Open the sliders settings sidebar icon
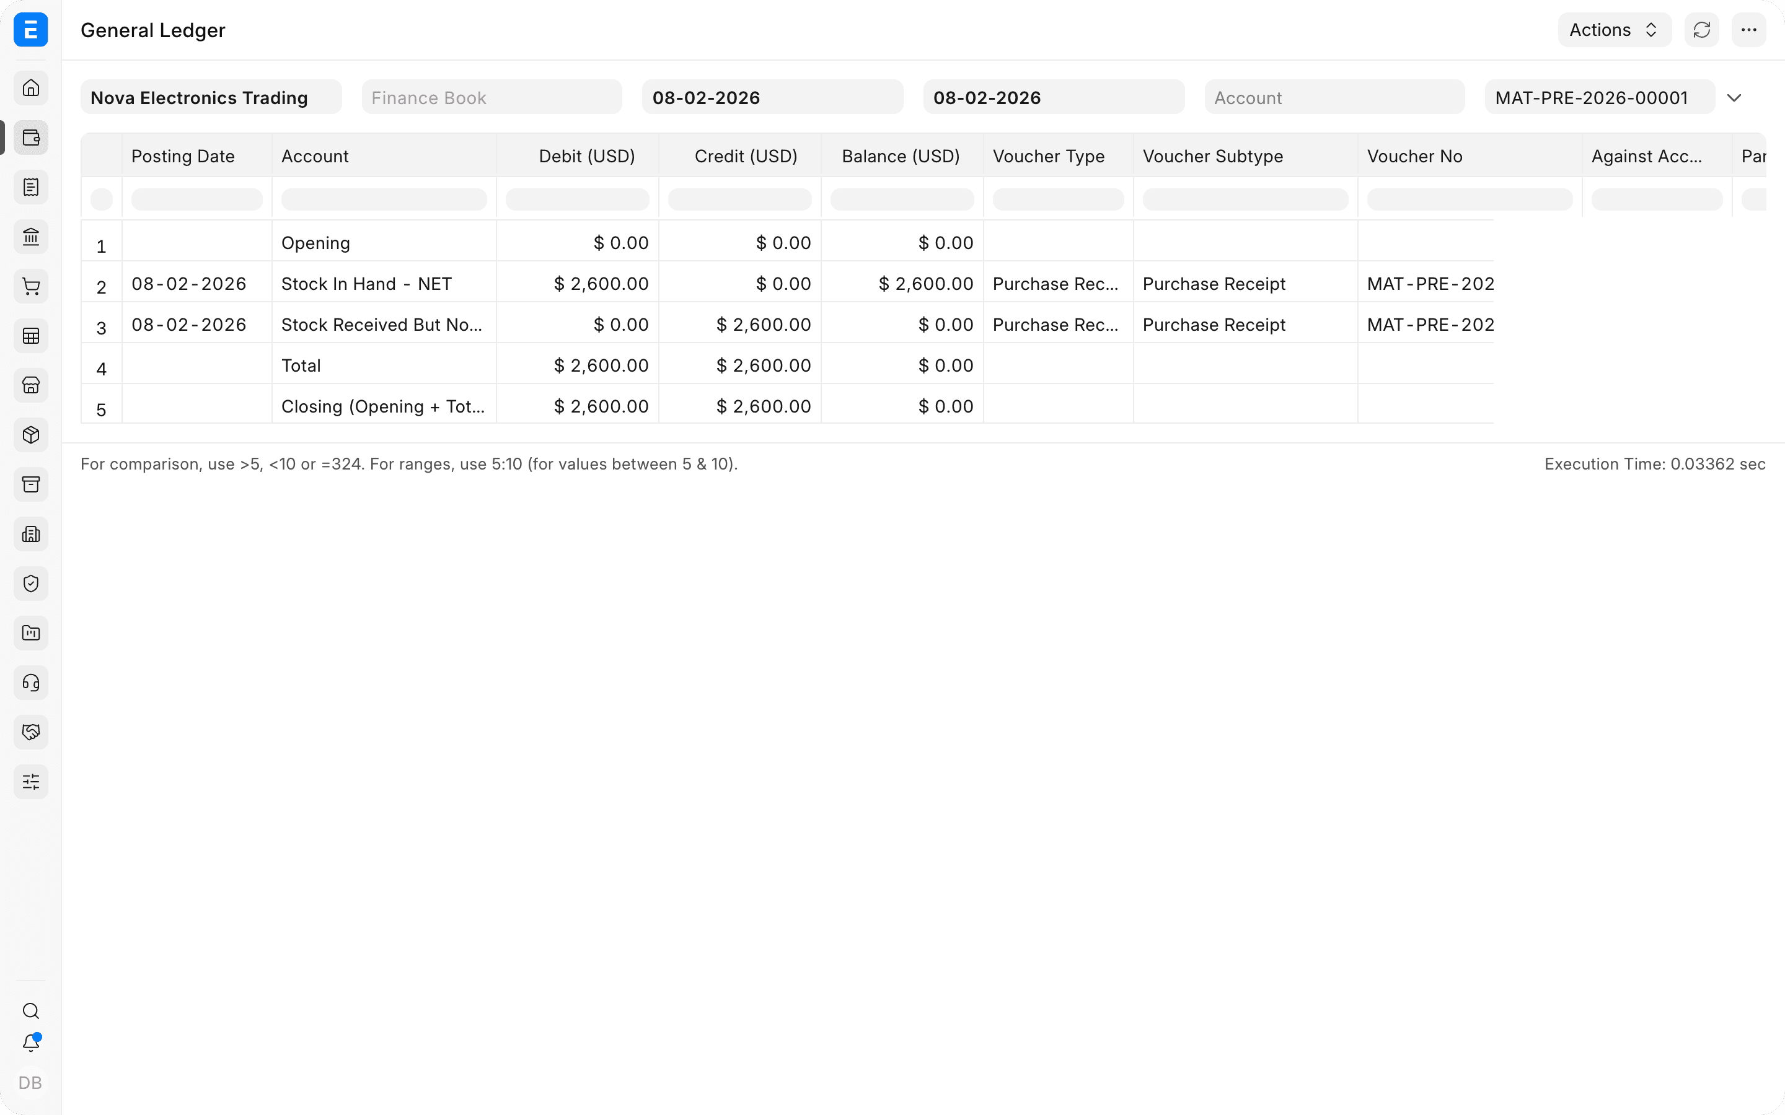Image resolution: width=1785 pixels, height=1115 pixels. pos(31,782)
